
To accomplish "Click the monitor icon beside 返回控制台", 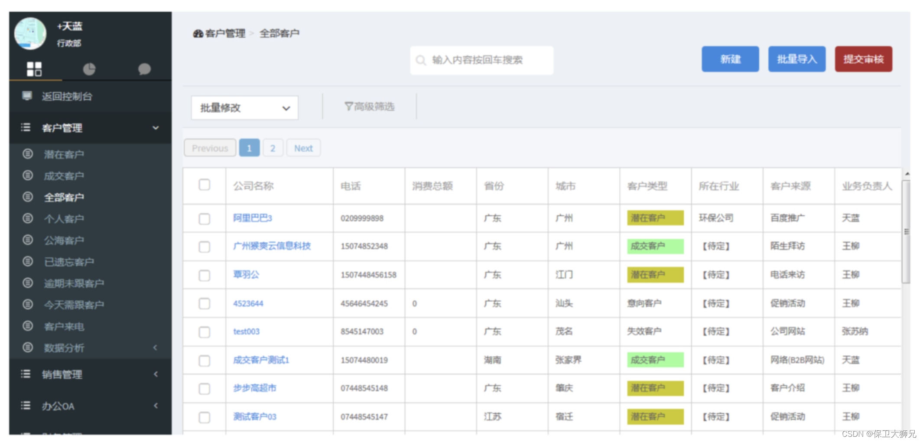I will pyautogui.click(x=27, y=96).
